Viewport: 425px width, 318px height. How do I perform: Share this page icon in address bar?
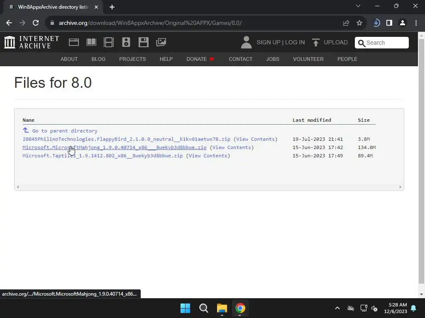click(x=346, y=23)
